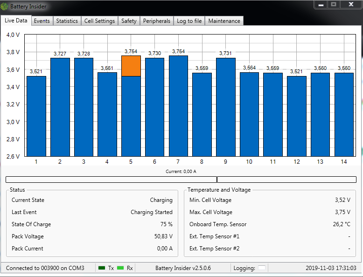
Task: Select the Live Data tab
Action: pyautogui.click(x=16, y=21)
